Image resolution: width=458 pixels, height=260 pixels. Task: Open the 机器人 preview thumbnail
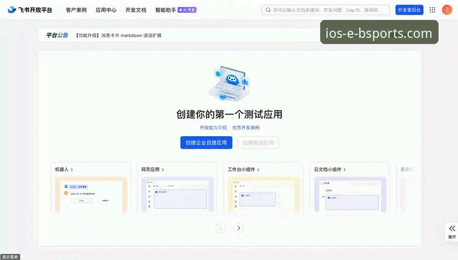click(x=91, y=194)
